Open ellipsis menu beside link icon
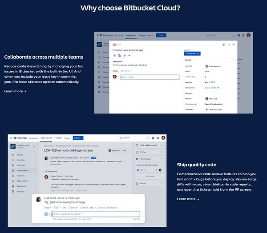This screenshot has width=267, height=233. click(129, 56)
